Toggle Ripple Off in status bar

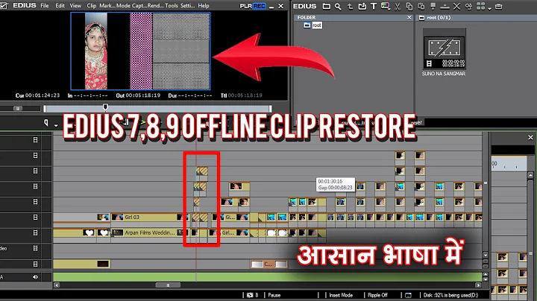377,295
